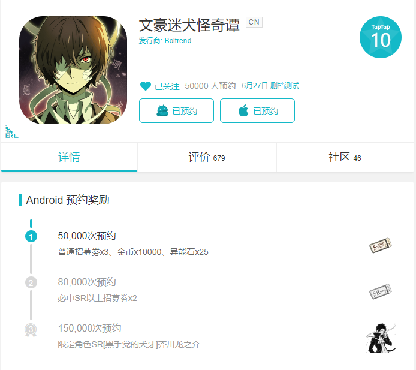This screenshot has height=370, width=416.
Task: Click the game app icon artwork
Action: tap(73, 70)
